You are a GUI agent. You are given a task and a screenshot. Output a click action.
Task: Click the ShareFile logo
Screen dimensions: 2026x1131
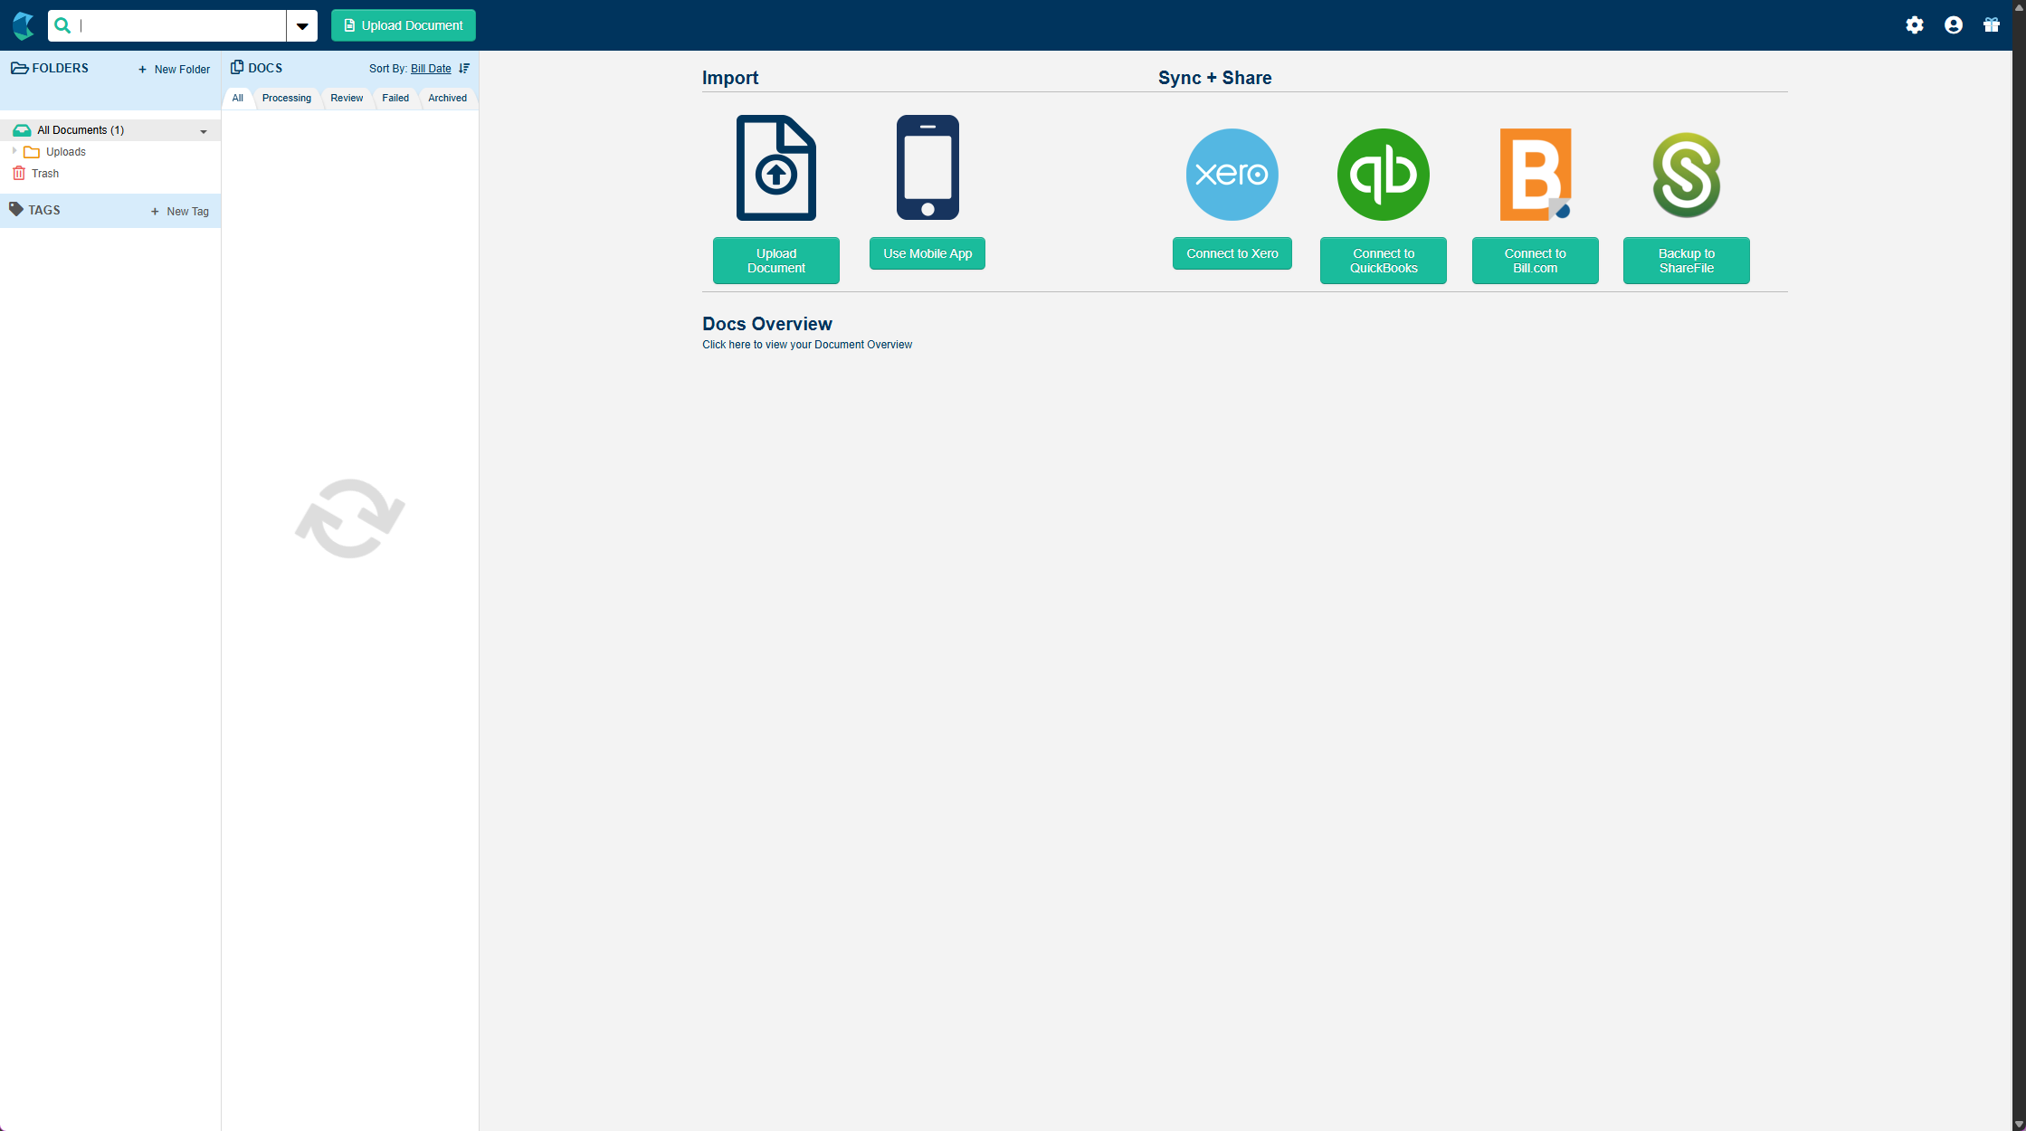(x=1687, y=175)
